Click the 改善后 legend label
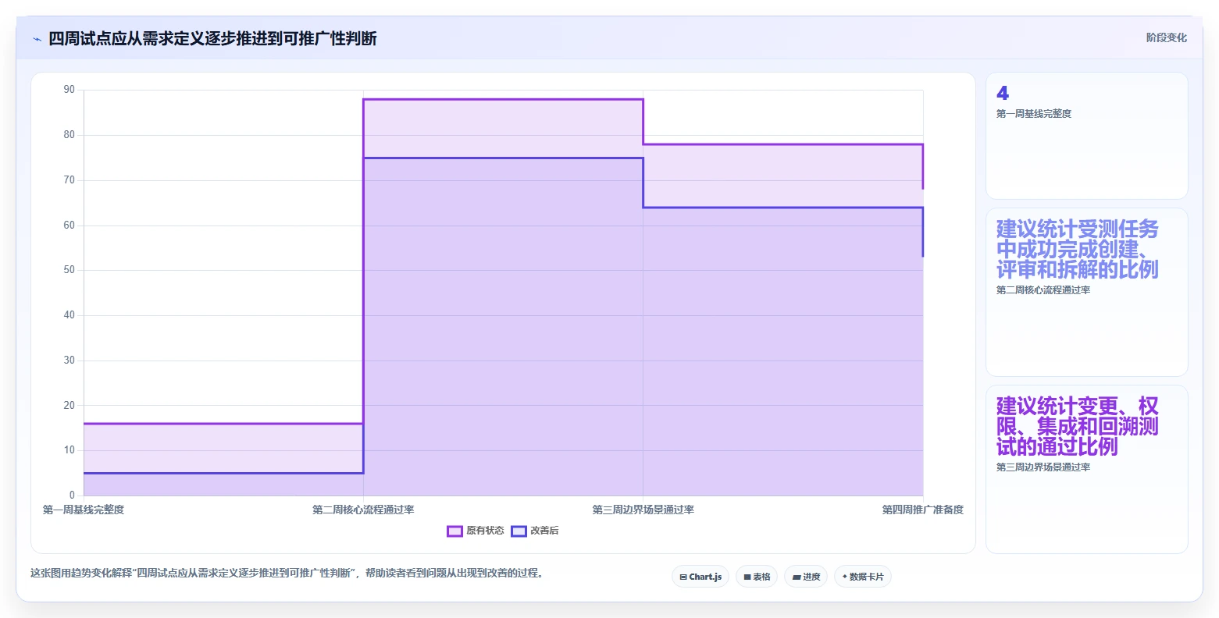Image resolution: width=1219 pixels, height=618 pixels. point(544,531)
